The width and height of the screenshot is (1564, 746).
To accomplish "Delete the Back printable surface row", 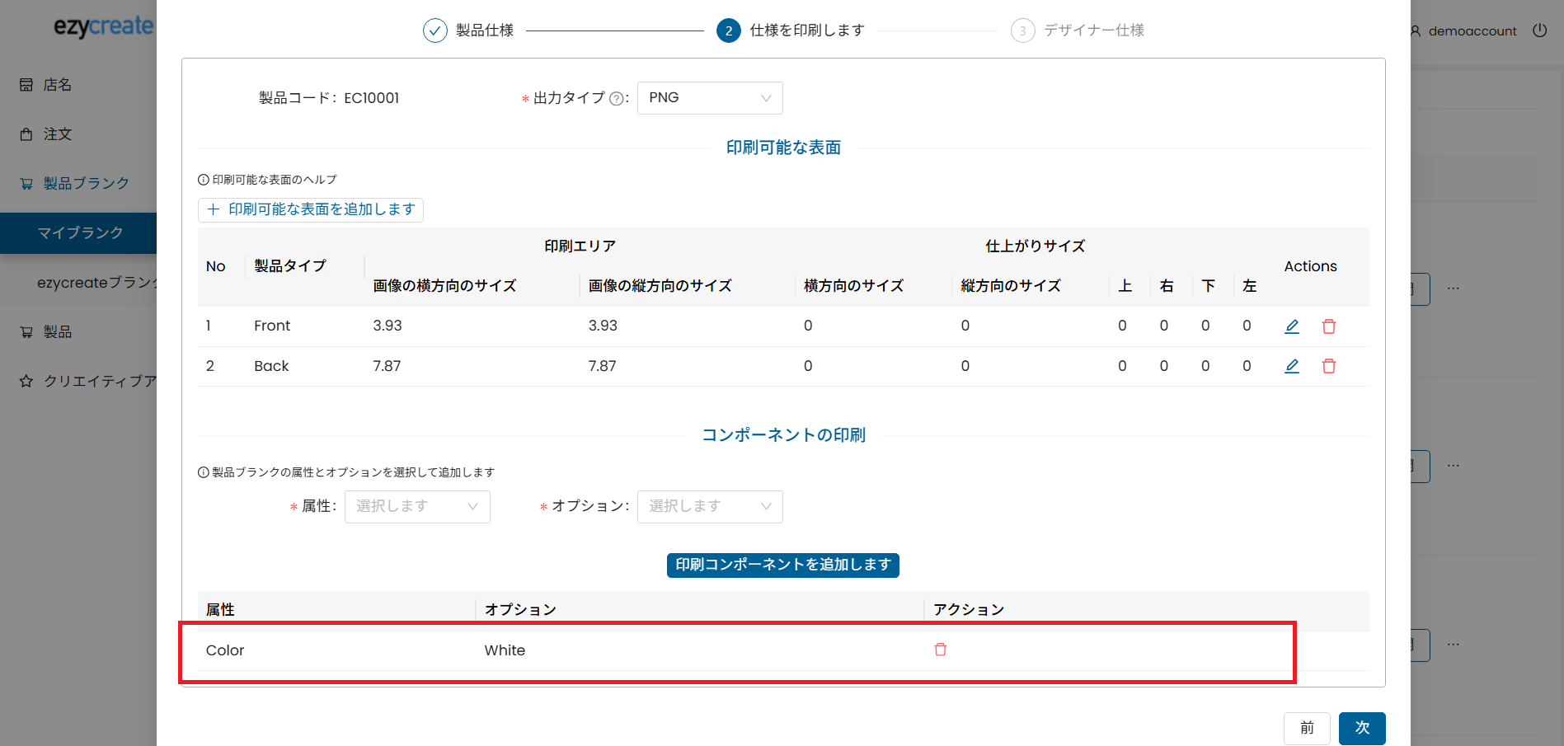I will click(x=1329, y=366).
